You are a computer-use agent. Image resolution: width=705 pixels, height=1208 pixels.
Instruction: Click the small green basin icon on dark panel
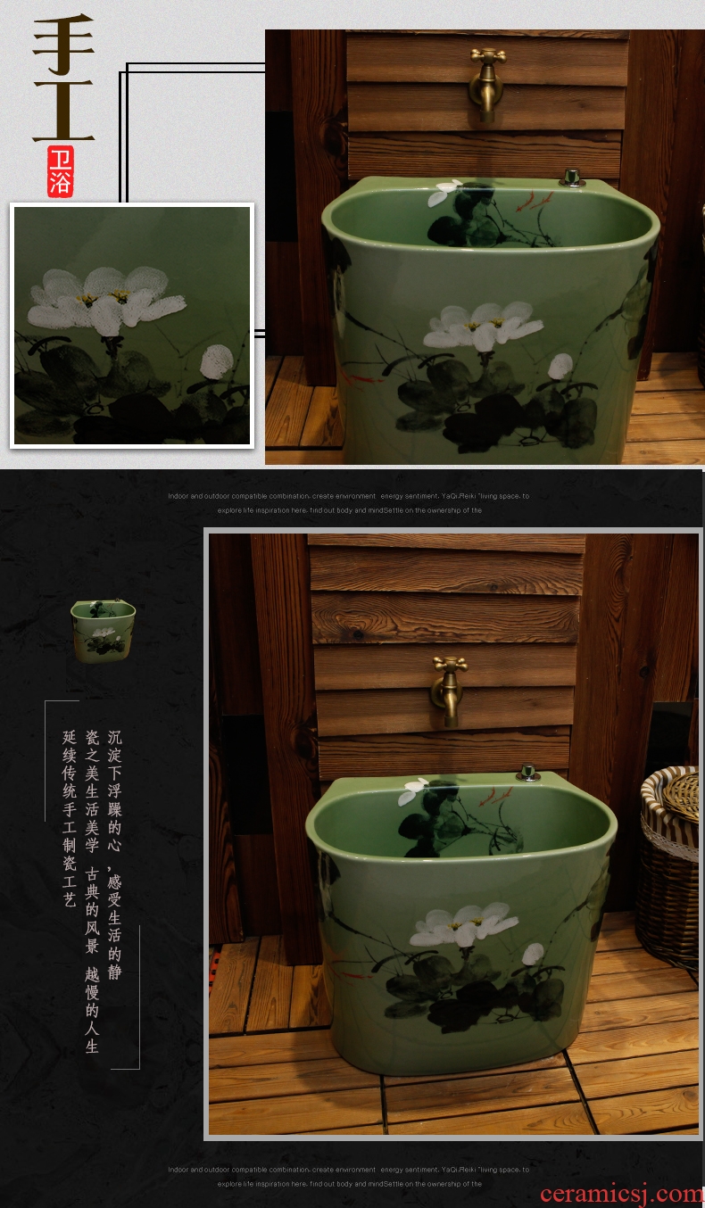coord(103,628)
